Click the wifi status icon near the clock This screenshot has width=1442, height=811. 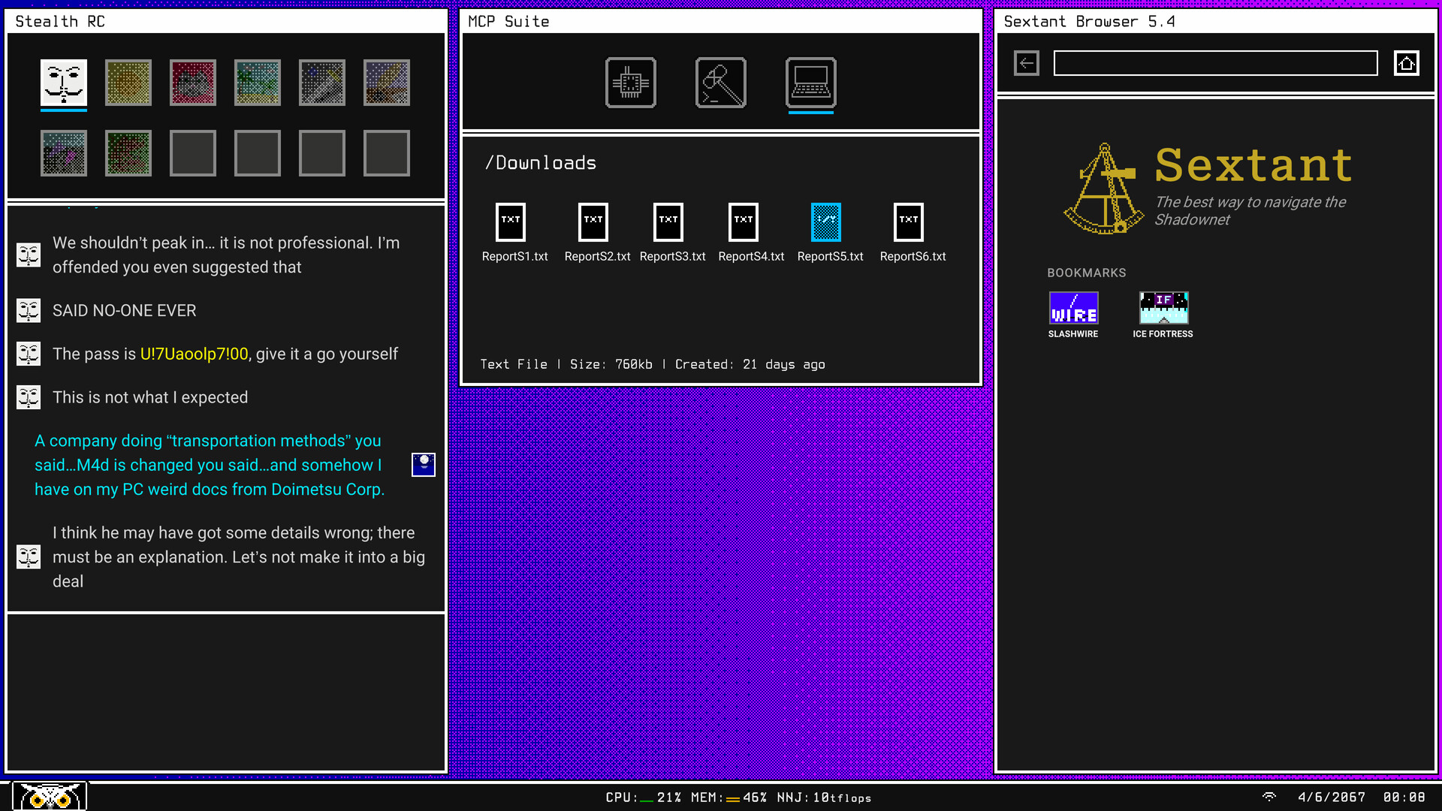[1270, 797]
